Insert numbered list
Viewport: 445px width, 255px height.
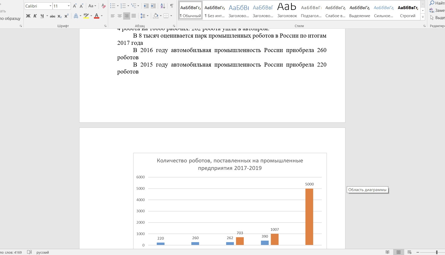coord(123,6)
